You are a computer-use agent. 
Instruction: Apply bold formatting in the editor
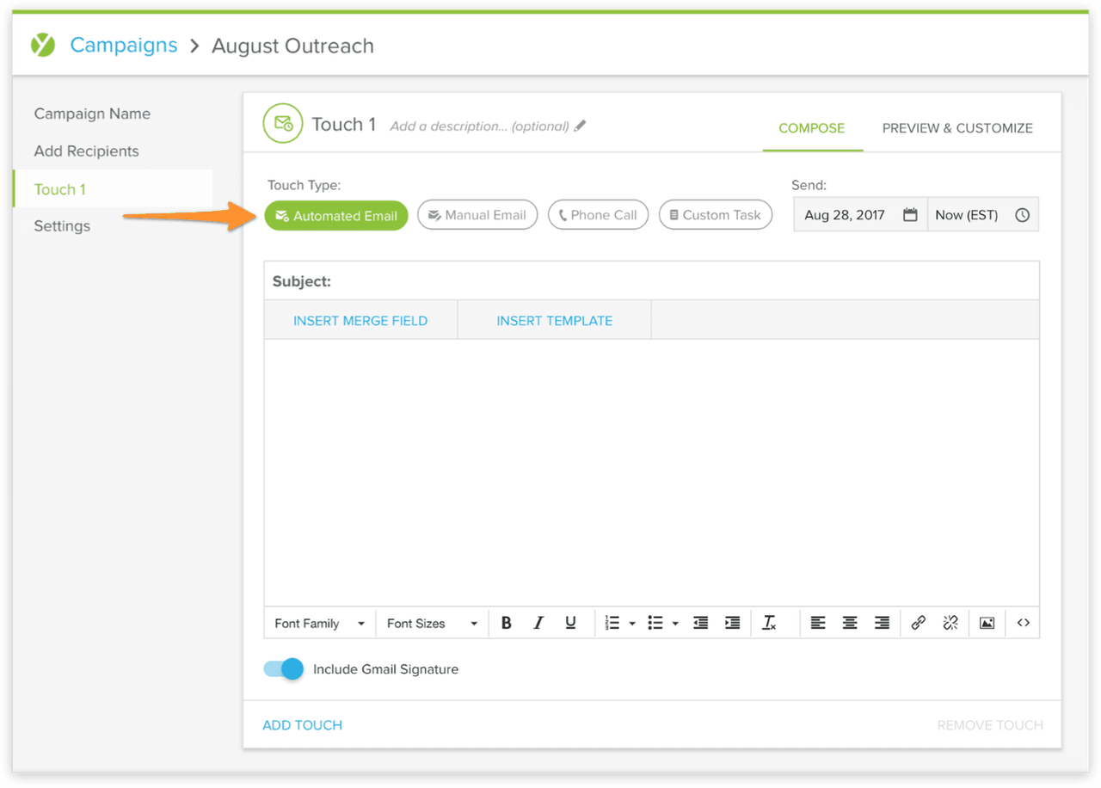507,622
